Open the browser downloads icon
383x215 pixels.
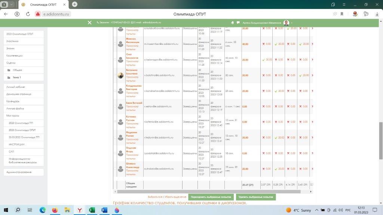[x=377, y=14]
